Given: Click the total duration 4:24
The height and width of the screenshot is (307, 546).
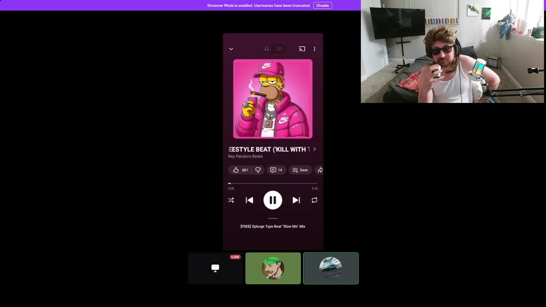Looking at the screenshot, I should click(314, 188).
